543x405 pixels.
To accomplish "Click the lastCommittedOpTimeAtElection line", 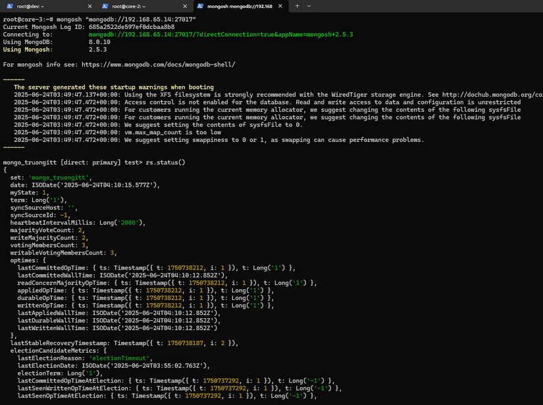I will (x=176, y=381).
